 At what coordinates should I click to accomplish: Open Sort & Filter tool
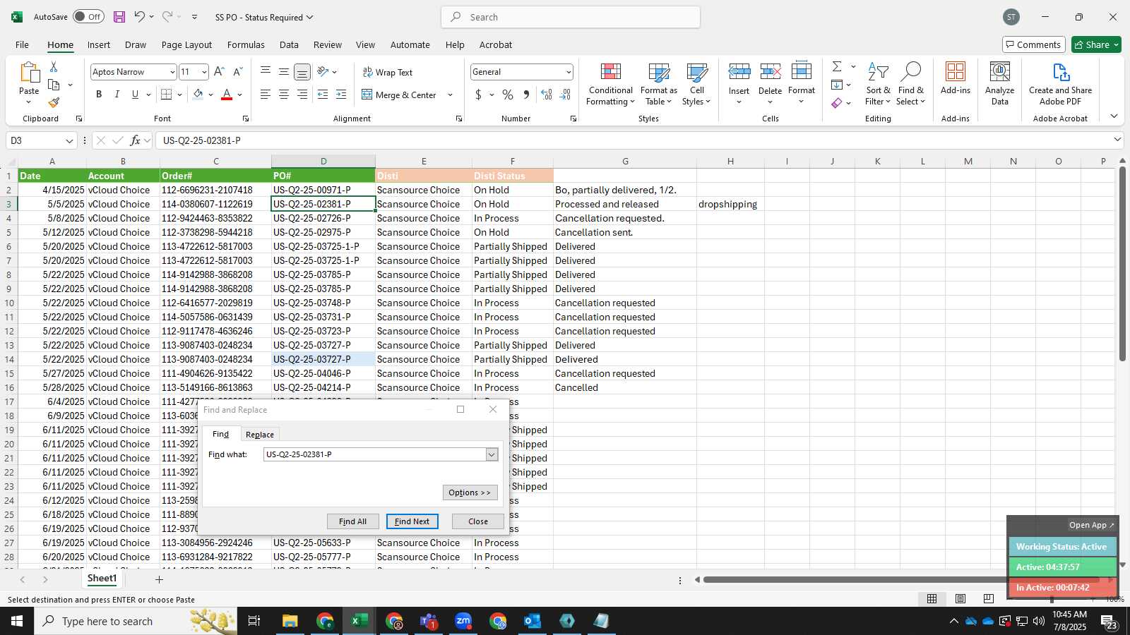[879, 85]
